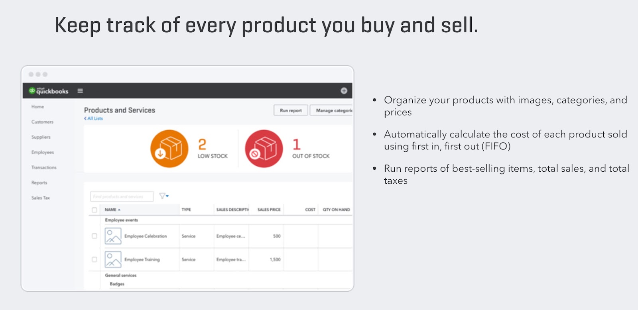Click the Run report button
This screenshot has height=310, width=638.
click(x=291, y=110)
